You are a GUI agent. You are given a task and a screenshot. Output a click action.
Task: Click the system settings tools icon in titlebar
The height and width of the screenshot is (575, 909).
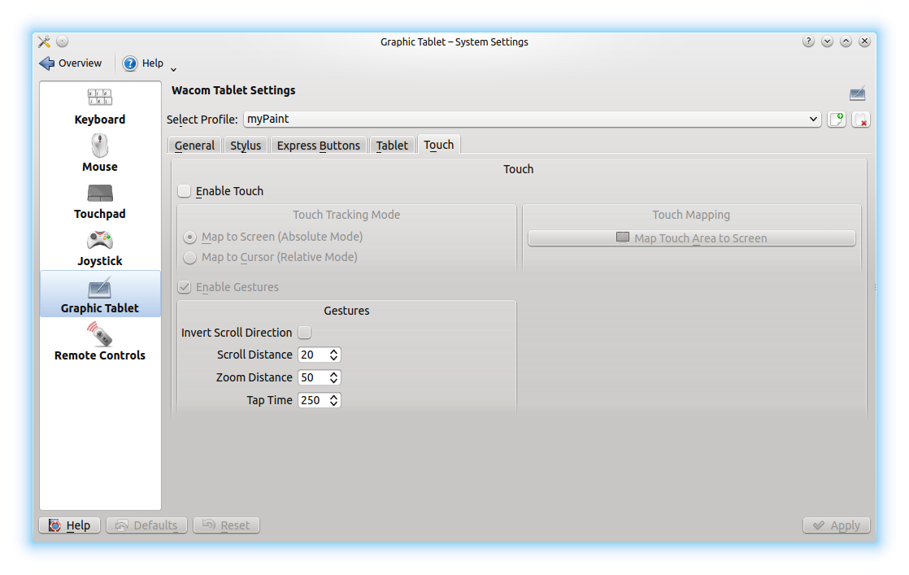coord(45,41)
